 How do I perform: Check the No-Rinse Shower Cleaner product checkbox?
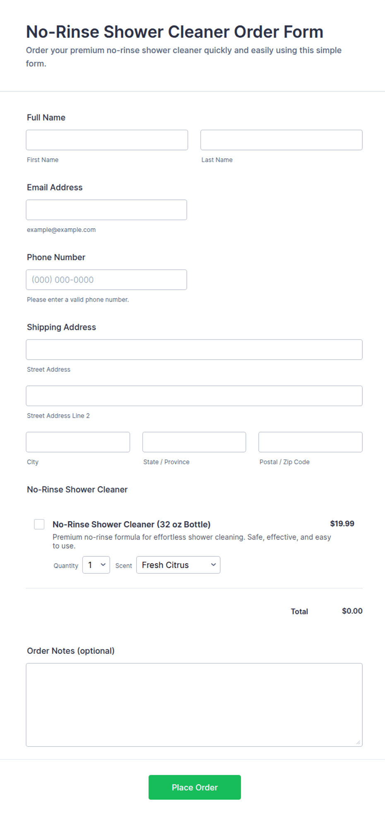(39, 524)
